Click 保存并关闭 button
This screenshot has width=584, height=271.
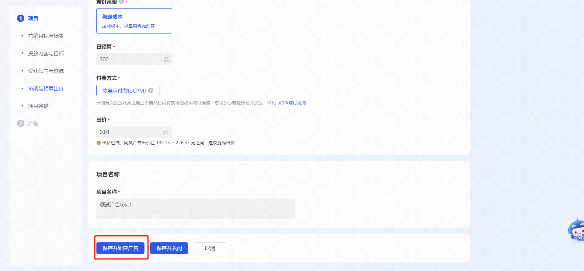[x=169, y=248]
